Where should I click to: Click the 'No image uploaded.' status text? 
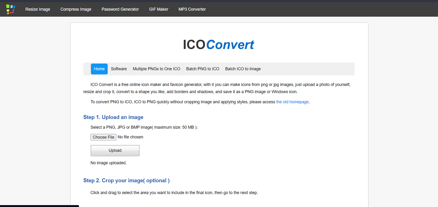[109, 163]
